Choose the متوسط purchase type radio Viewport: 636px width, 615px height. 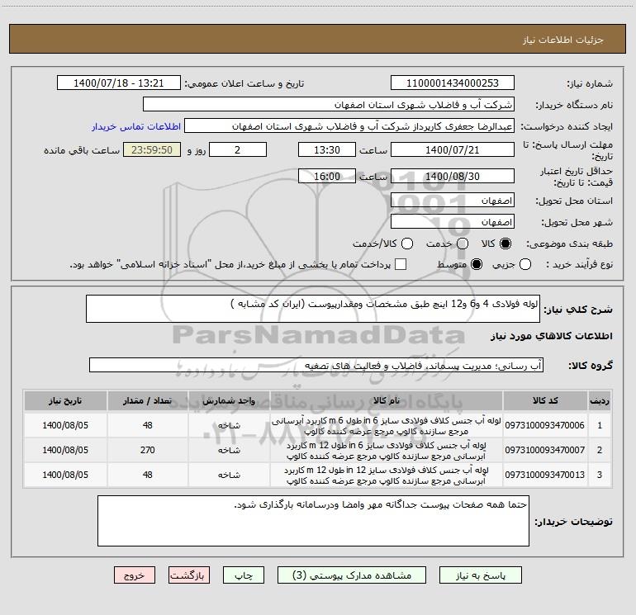tap(477, 264)
